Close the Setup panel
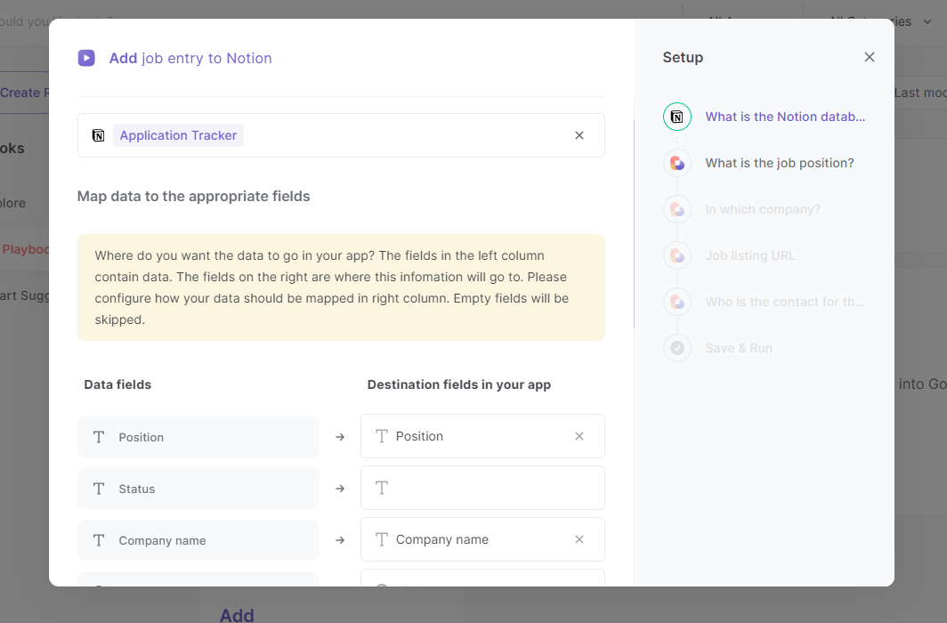 point(870,57)
